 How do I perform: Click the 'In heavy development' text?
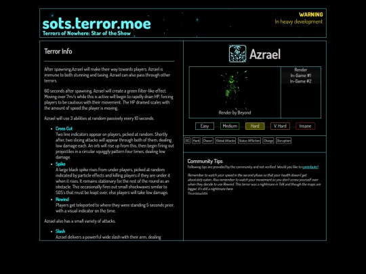coord(299,22)
